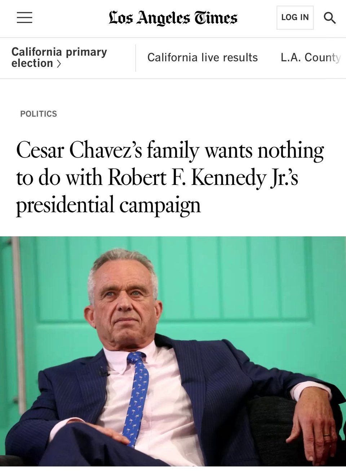Viewport: 346px width, 471px height.
Task: Click the word "Kennedy" in the headline
Action: tap(228, 177)
